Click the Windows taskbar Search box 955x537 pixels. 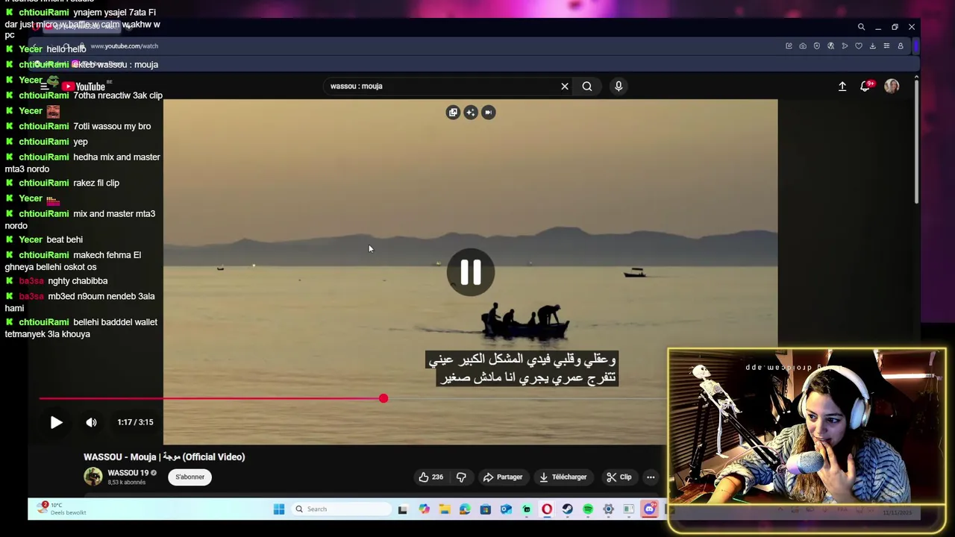coord(342,509)
